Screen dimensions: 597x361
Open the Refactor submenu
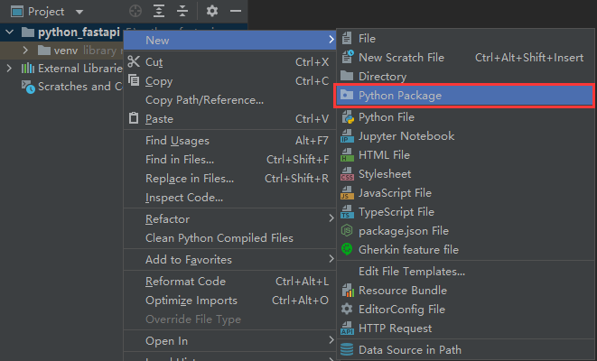168,219
